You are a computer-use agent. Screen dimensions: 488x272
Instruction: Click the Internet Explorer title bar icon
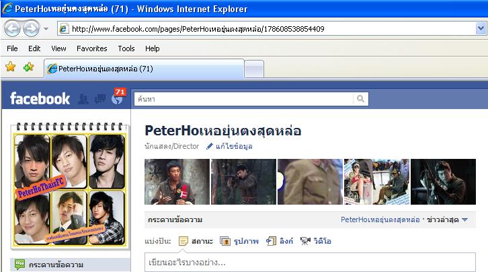tap(7, 8)
